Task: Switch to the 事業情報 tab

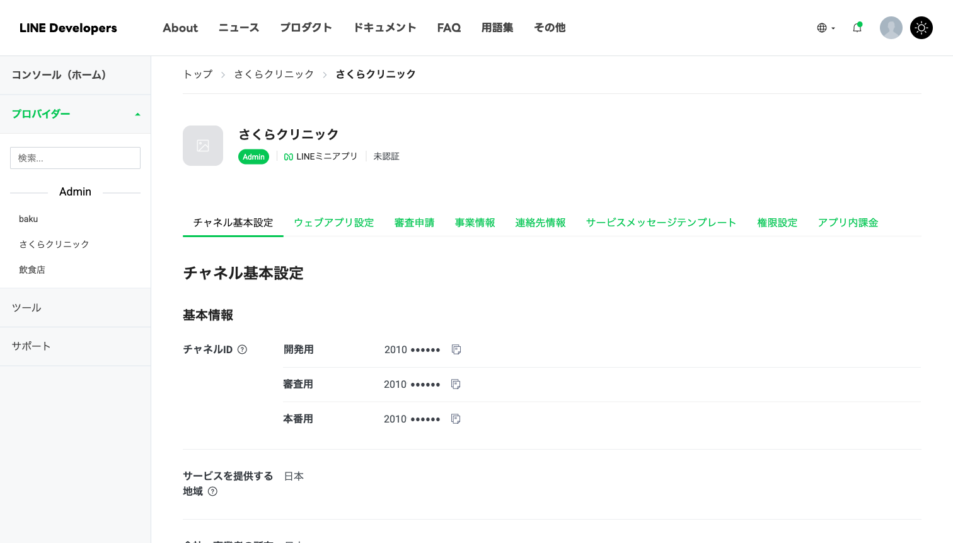Action: click(x=475, y=223)
